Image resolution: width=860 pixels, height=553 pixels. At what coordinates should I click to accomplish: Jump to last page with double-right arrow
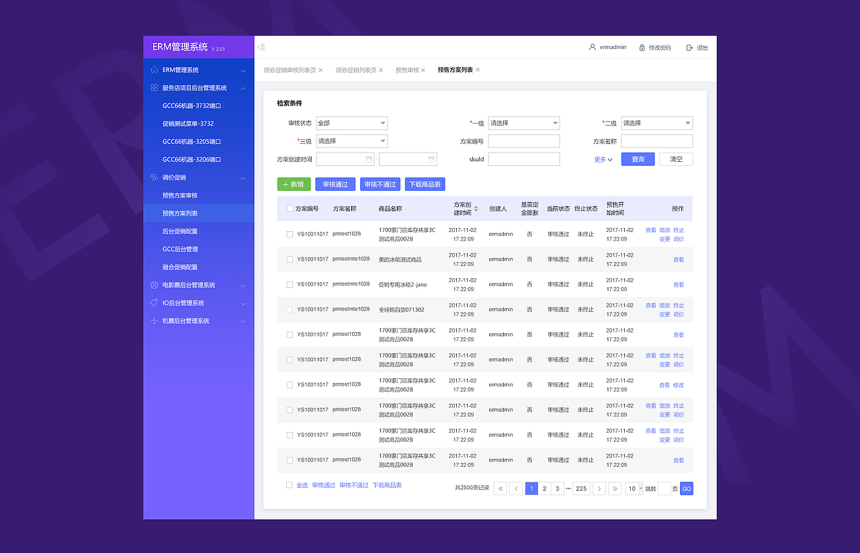[615, 489]
